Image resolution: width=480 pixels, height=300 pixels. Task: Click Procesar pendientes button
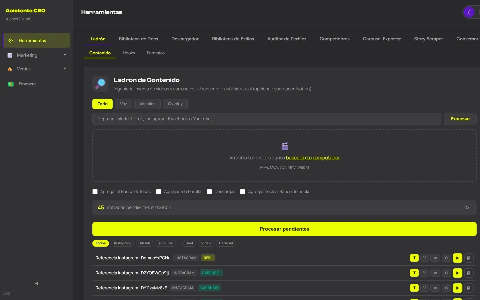(284, 229)
